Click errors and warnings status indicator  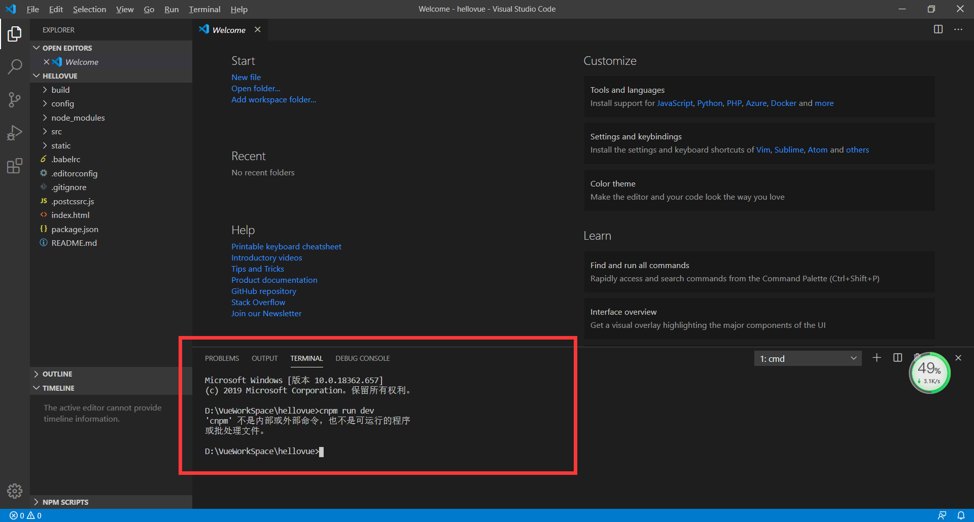tap(25, 515)
